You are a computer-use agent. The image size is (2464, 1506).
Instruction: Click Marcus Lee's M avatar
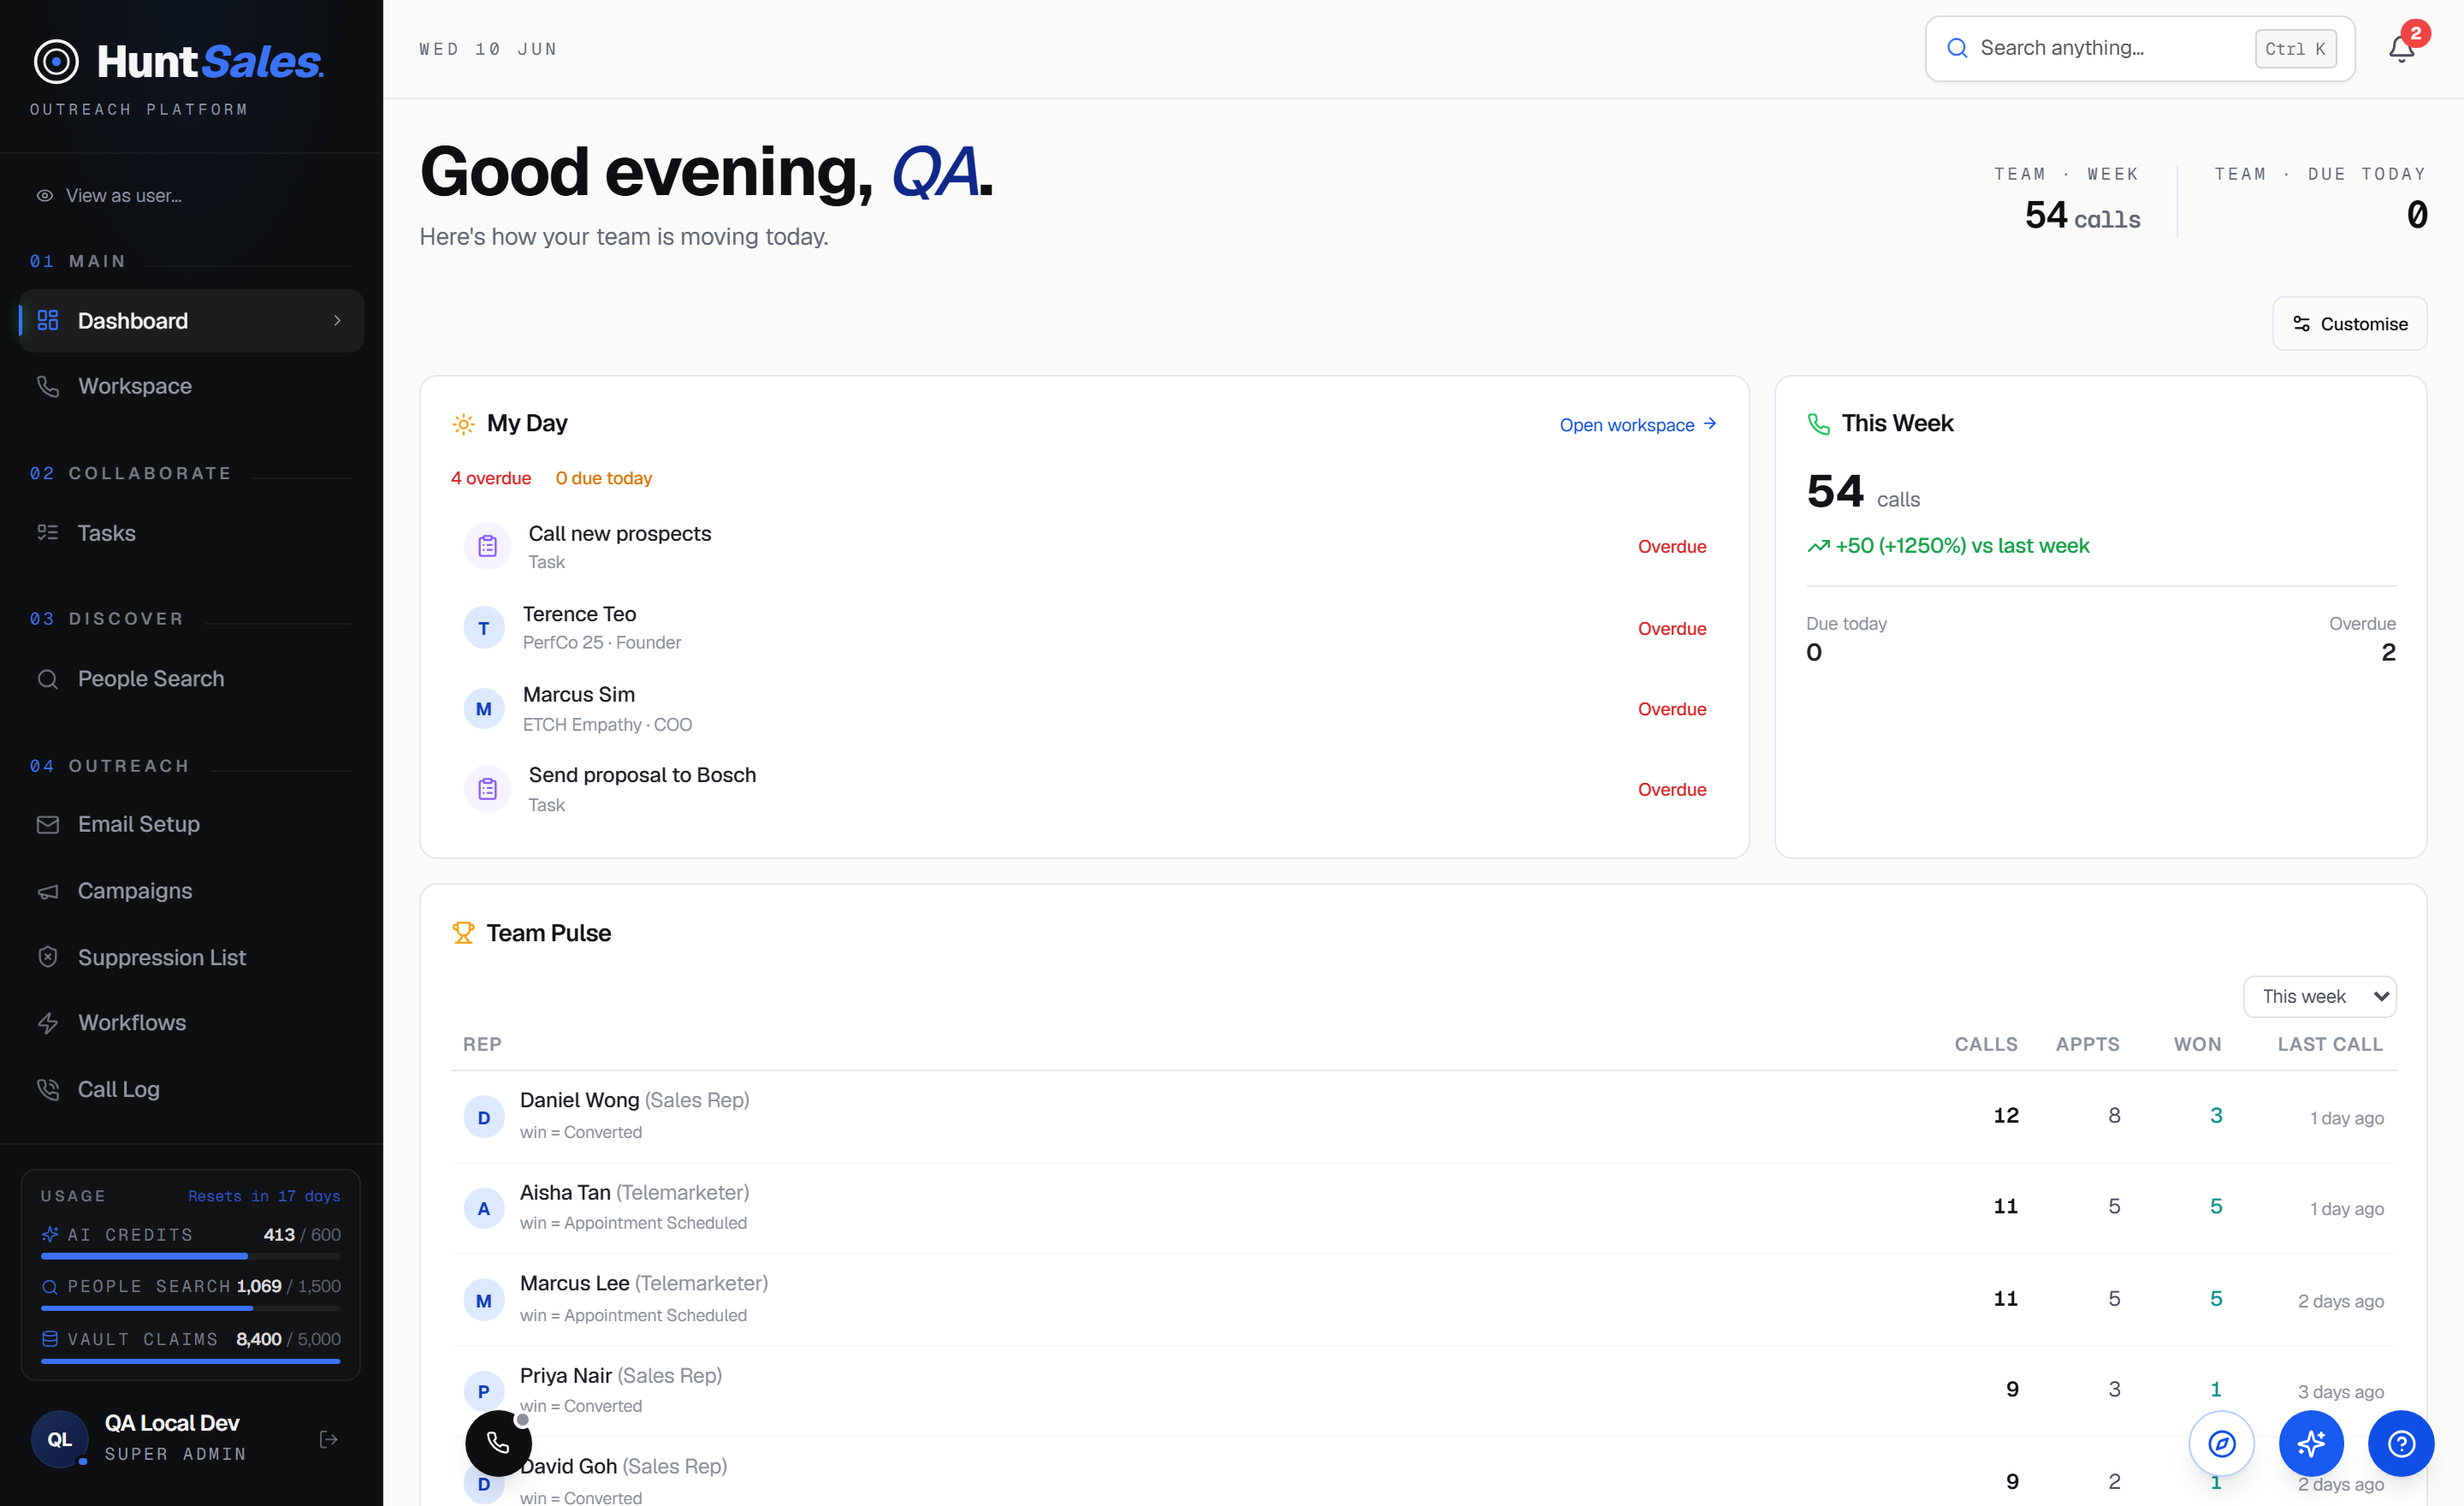pyautogui.click(x=484, y=1299)
